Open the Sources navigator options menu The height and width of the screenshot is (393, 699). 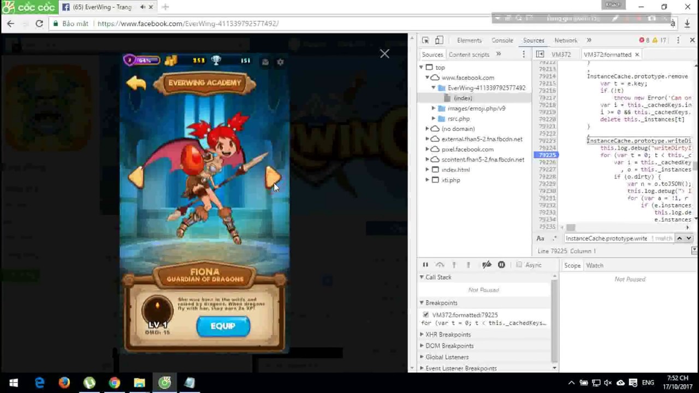pyautogui.click(x=524, y=54)
